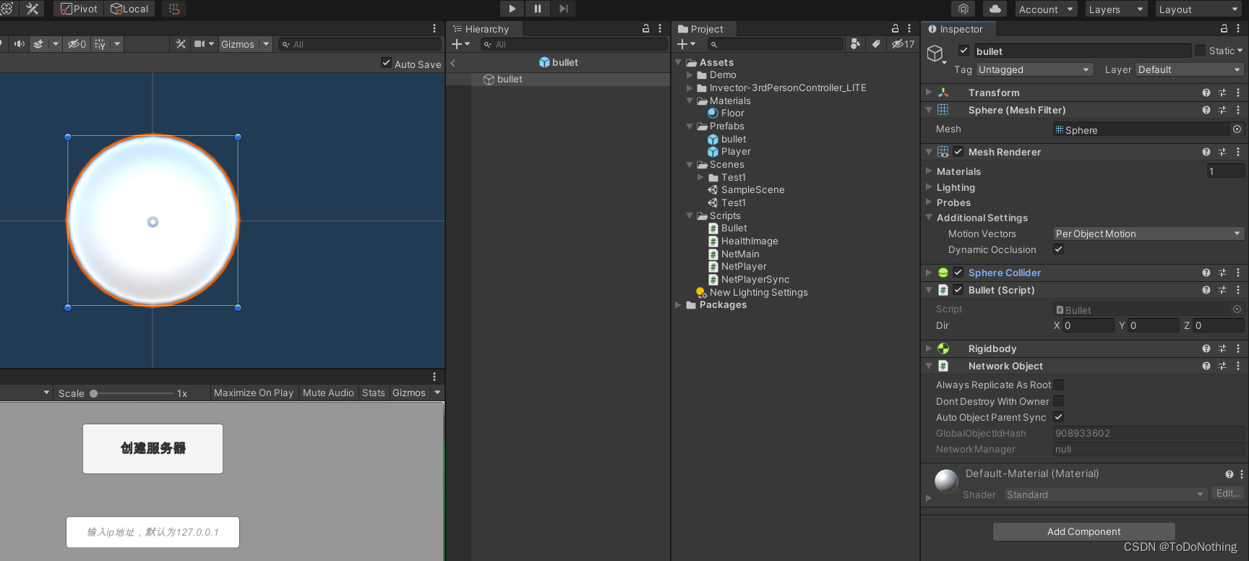Select the Floor material asset
Screen dimensions: 1249x561
tap(726, 114)
